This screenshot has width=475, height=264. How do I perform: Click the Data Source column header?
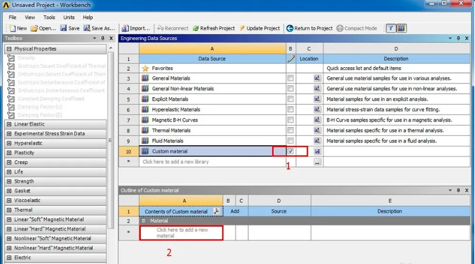(212, 58)
